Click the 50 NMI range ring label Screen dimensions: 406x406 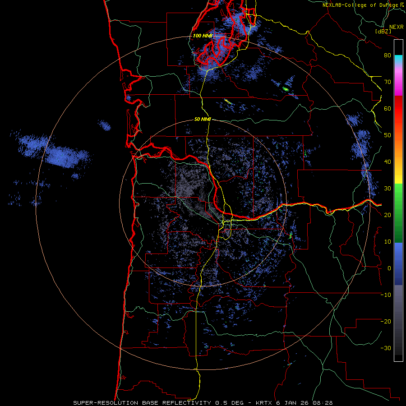pos(203,120)
